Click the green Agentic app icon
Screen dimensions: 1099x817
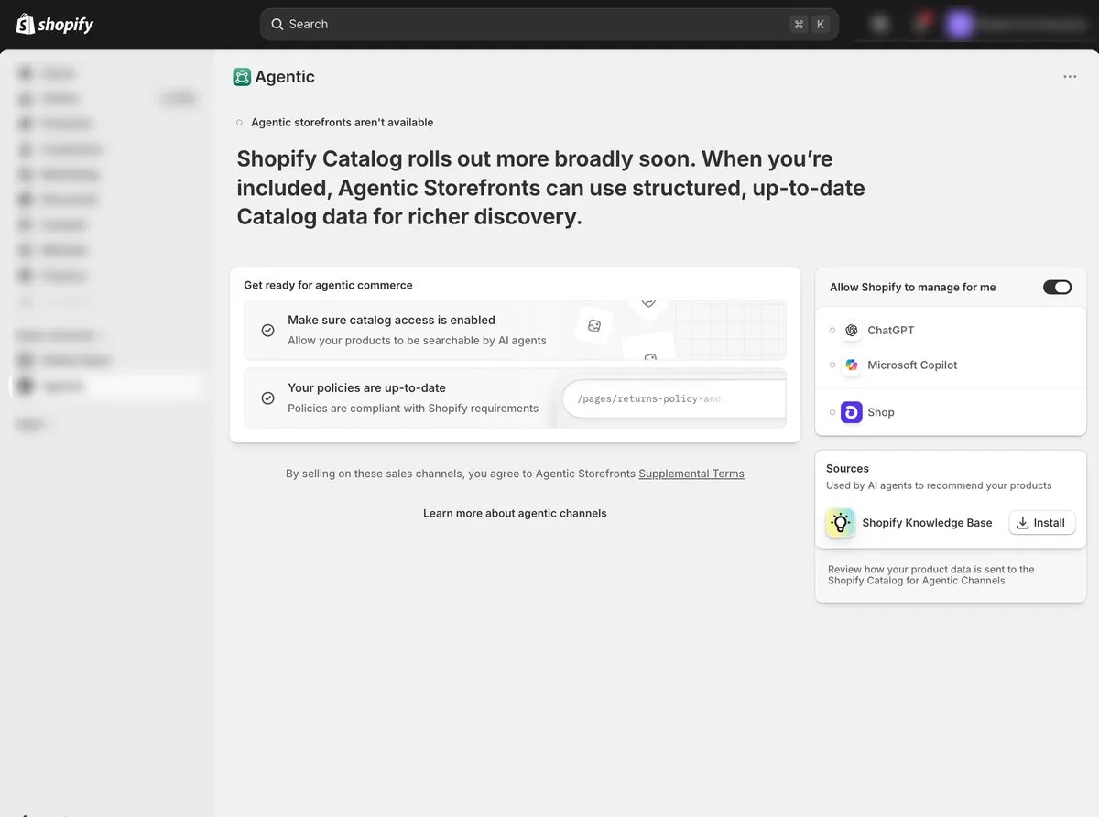click(x=242, y=77)
